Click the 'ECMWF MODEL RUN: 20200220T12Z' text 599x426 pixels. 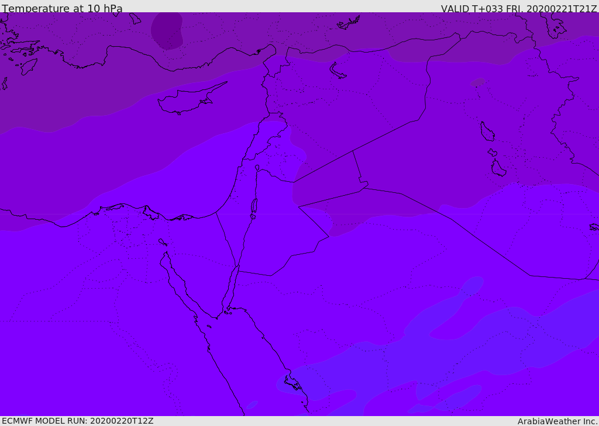(x=78, y=421)
